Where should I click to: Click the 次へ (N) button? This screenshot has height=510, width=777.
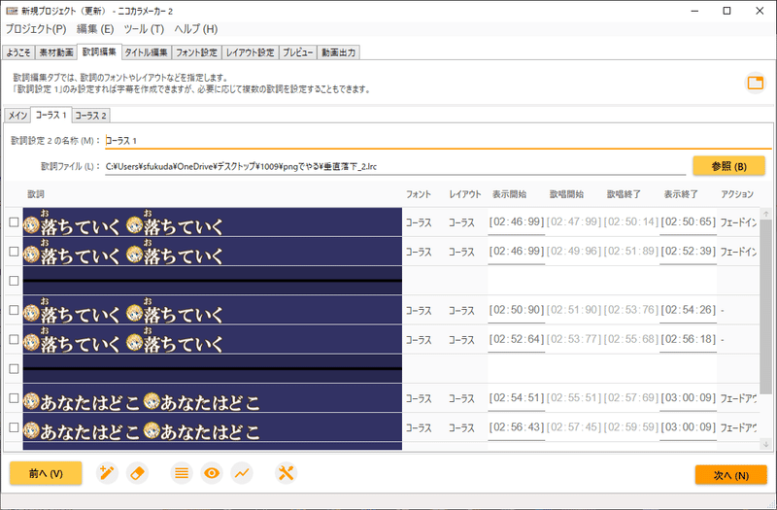(731, 475)
